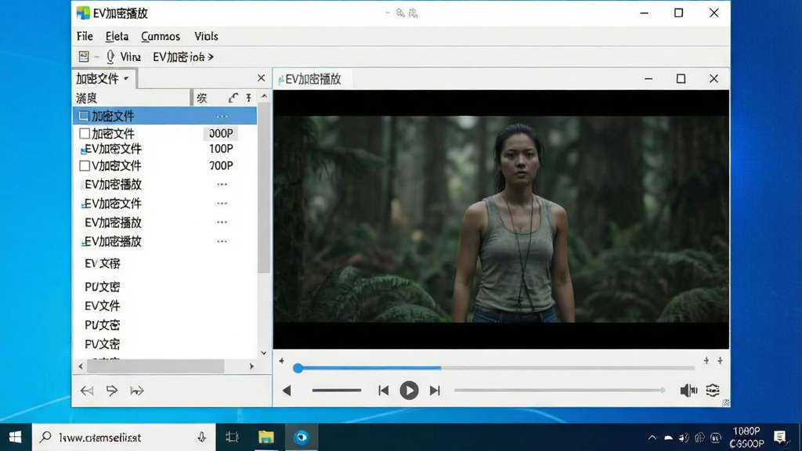This screenshot has width=802, height=451.
Task: Open Task View from the taskbar
Action: 232,437
